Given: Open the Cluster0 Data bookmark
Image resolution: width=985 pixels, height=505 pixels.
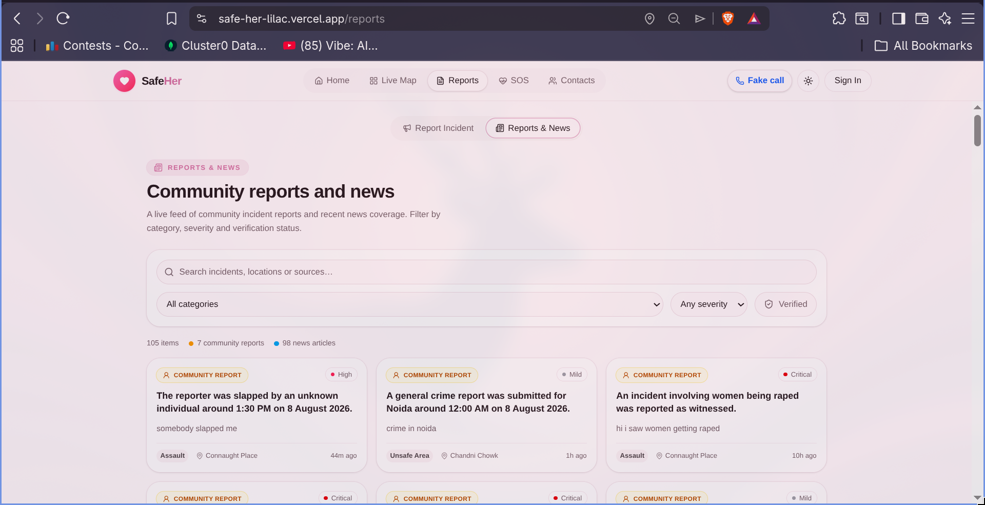Looking at the screenshot, I should coord(215,46).
